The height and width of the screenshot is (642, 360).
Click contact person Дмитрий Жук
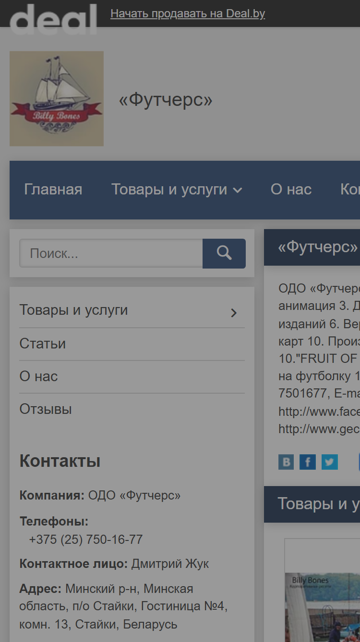coord(170,564)
